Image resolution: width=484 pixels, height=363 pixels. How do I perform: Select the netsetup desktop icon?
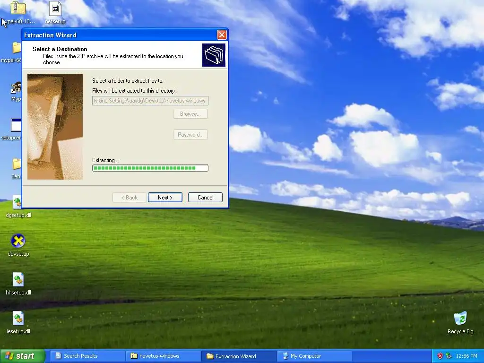coord(55,13)
